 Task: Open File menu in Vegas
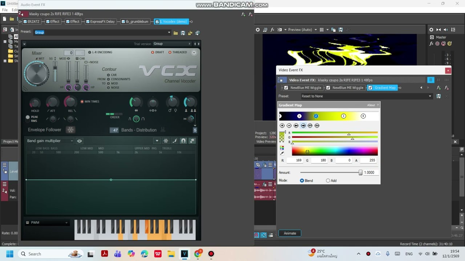5,10
